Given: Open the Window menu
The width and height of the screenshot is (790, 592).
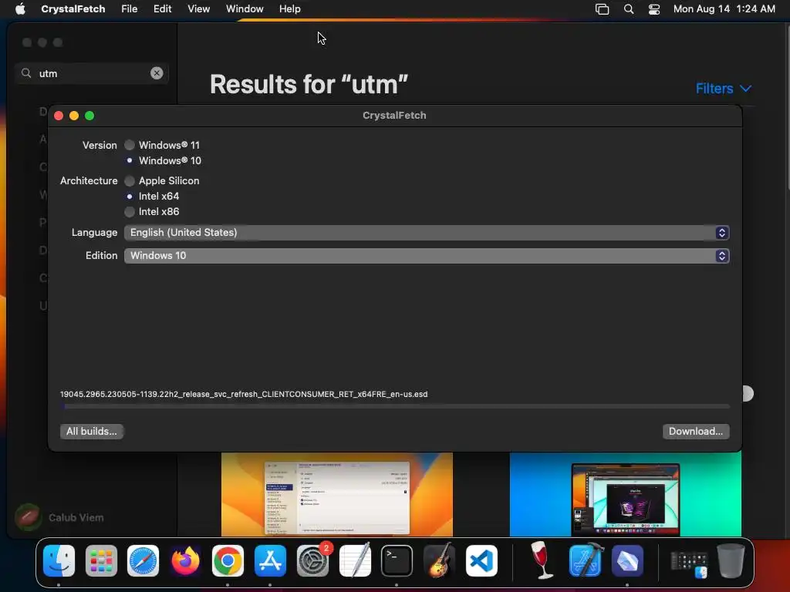Looking at the screenshot, I should click(x=245, y=9).
